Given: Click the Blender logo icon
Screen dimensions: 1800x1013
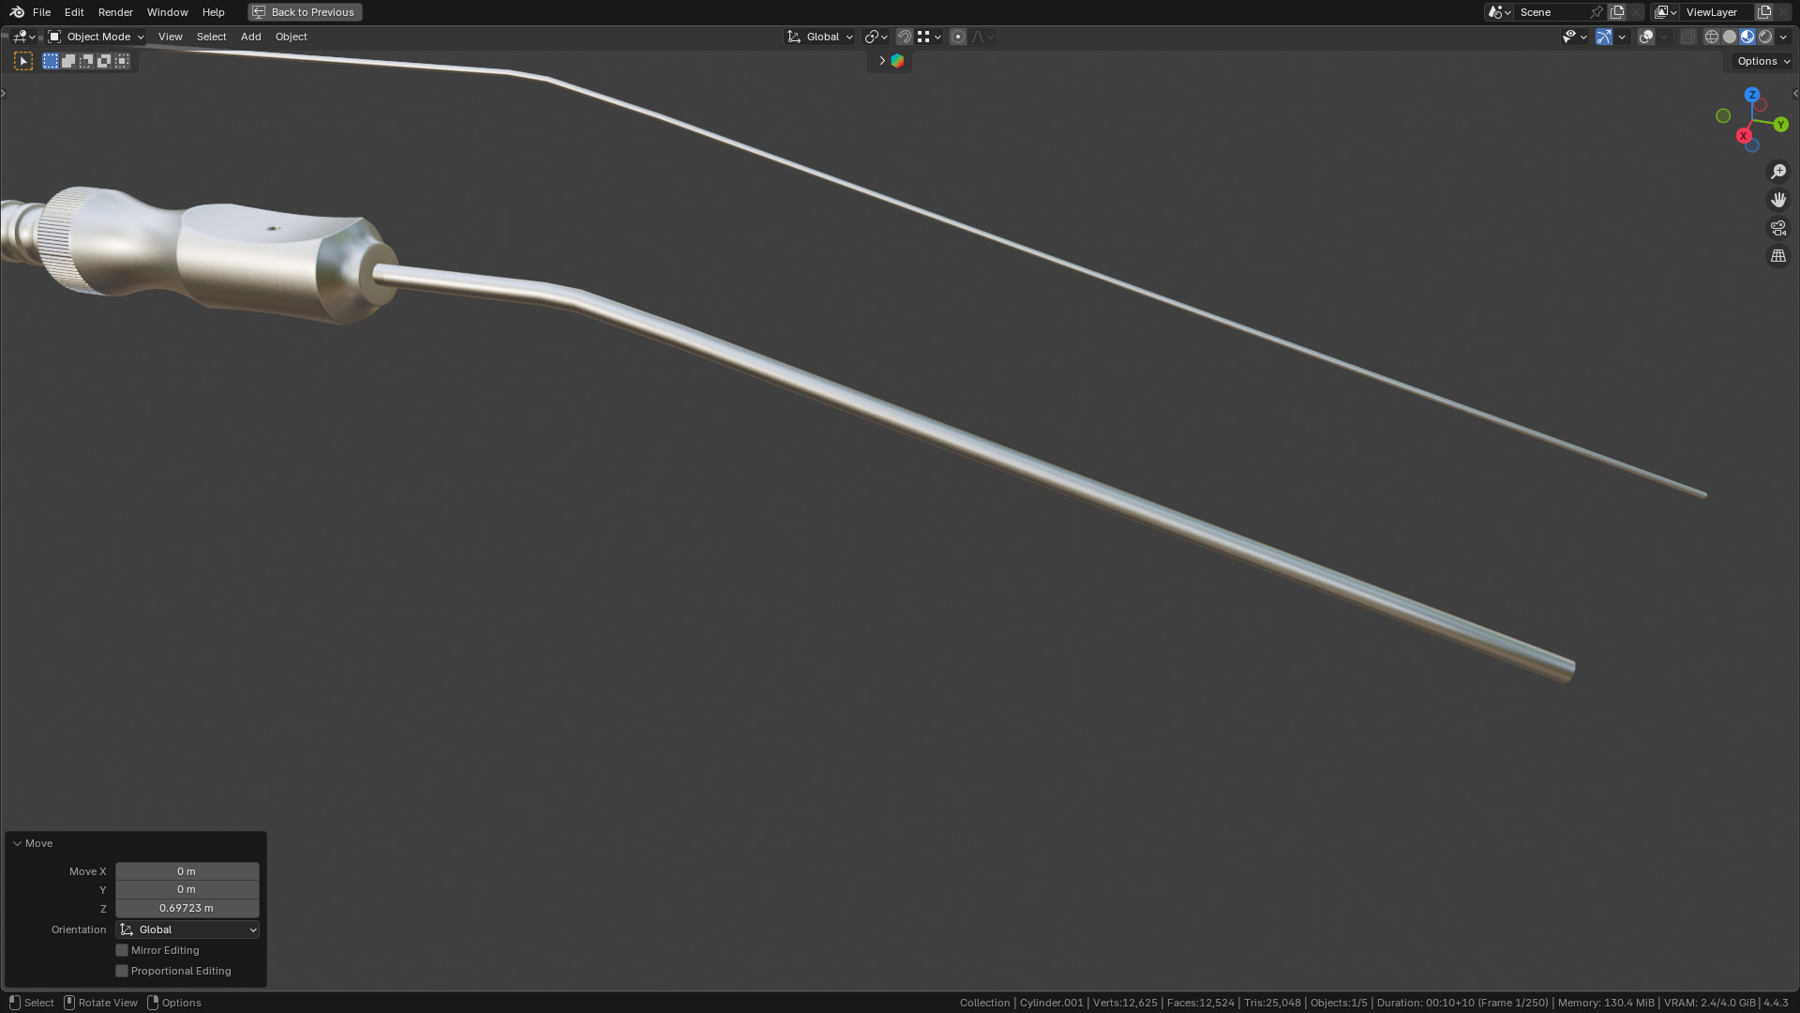Looking at the screenshot, I should [17, 12].
